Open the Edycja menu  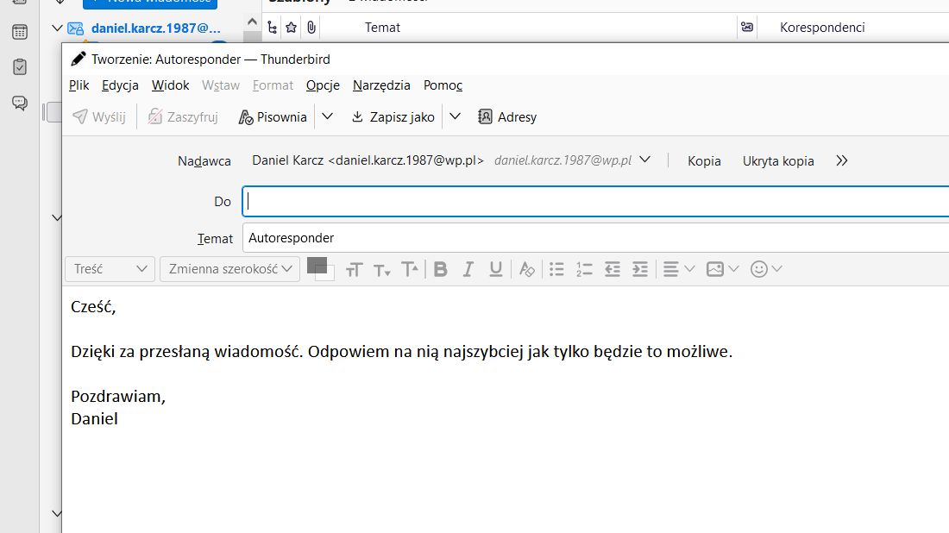[121, 85]
